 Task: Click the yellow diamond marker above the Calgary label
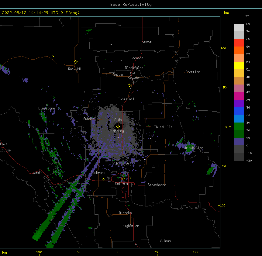123,179
